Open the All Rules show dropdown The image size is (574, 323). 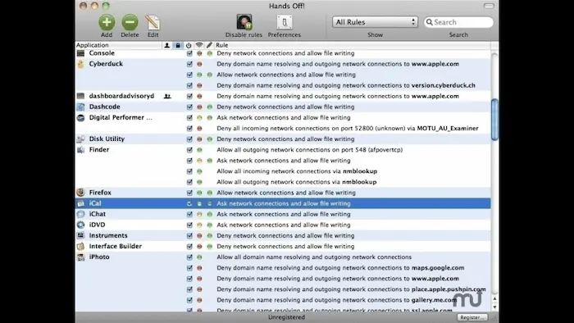(x=375, y=22)
